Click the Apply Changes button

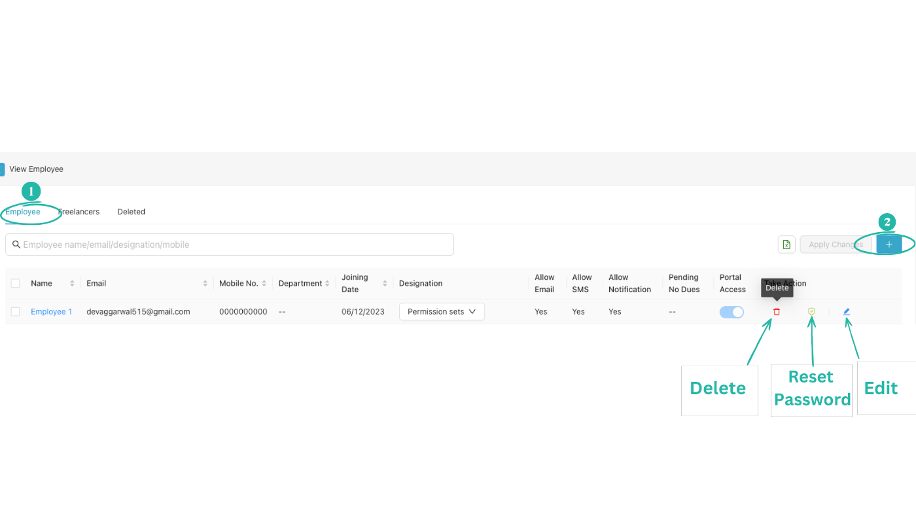pyautogui.click(x=836, y=244)
